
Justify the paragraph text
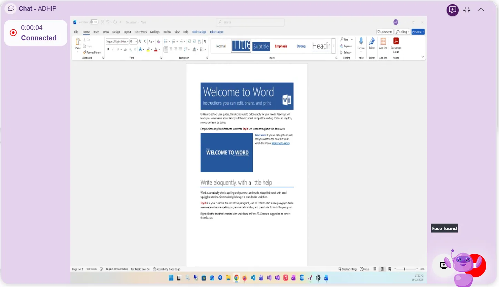click(180, 49)
